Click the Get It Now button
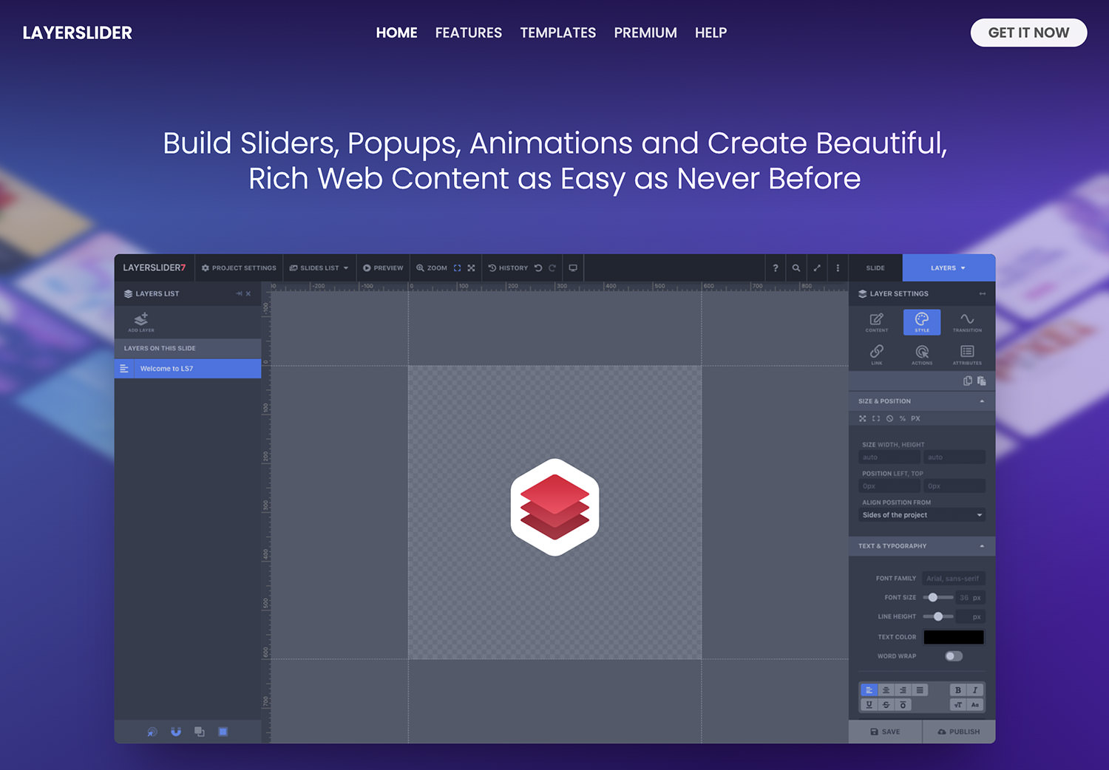 coord(1028,33)
